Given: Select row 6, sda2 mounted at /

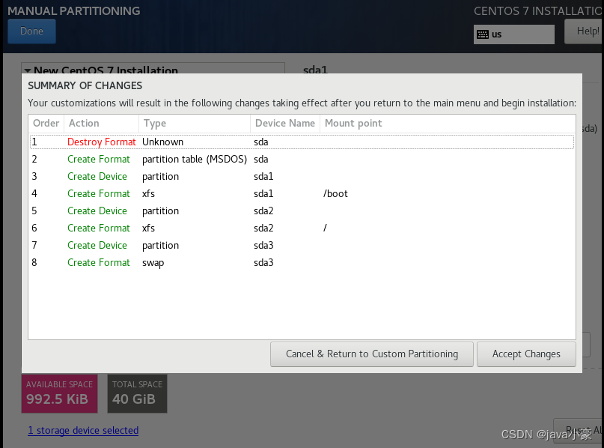Looking at the screenshot, I should [x=302, y=228].
